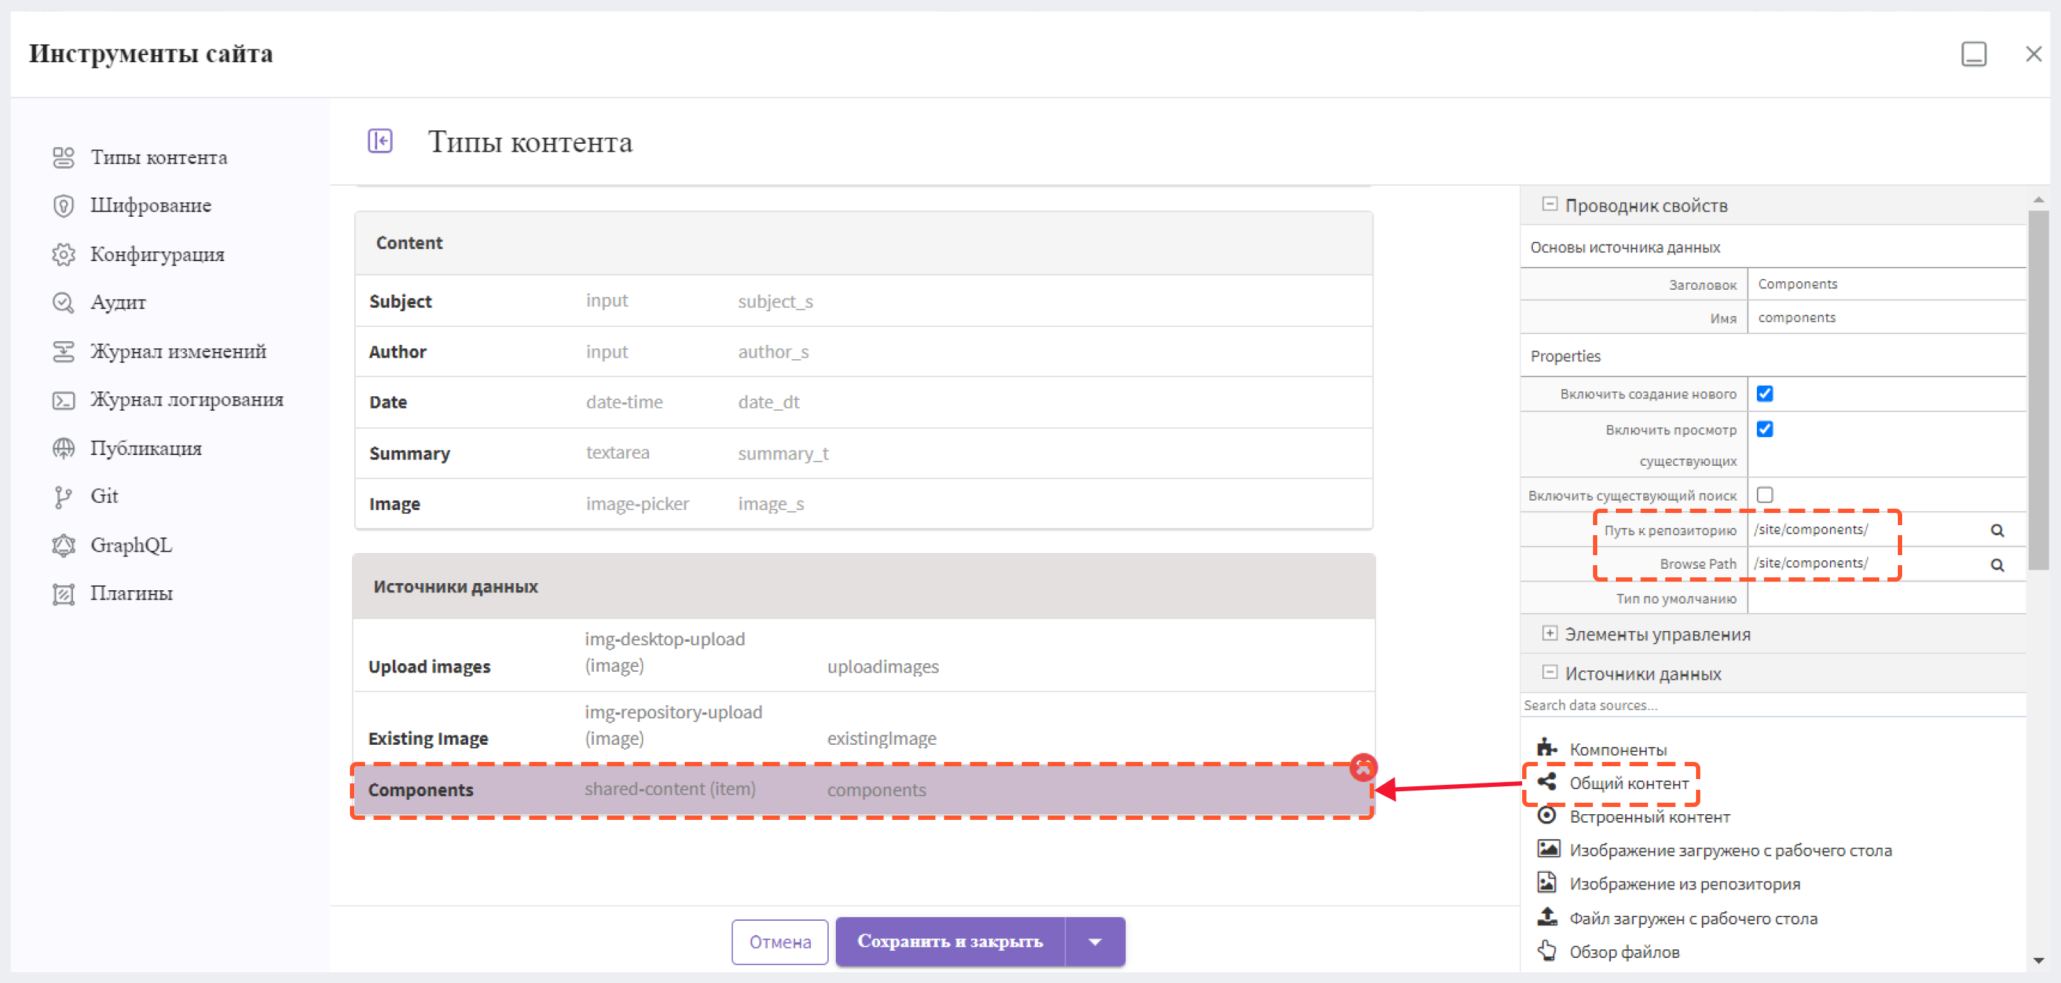2061x983 pixels.
Task: Click the Configuration gear icon
Action: coord(63,255)
